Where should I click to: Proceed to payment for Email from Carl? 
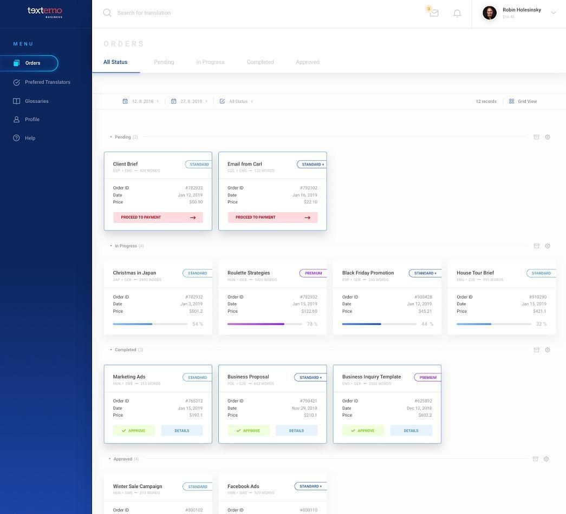(272, 218)
